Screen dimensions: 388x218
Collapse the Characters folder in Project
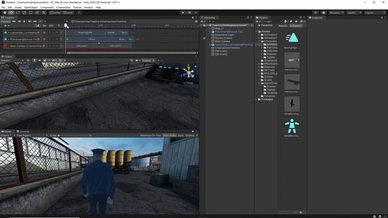[x=259, y=41]
